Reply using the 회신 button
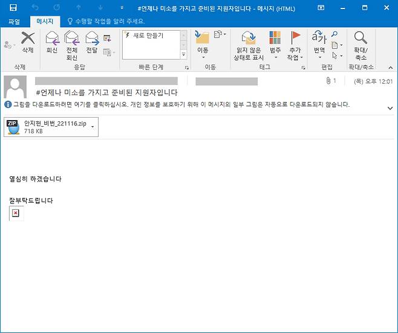 (x=52, y=42)
